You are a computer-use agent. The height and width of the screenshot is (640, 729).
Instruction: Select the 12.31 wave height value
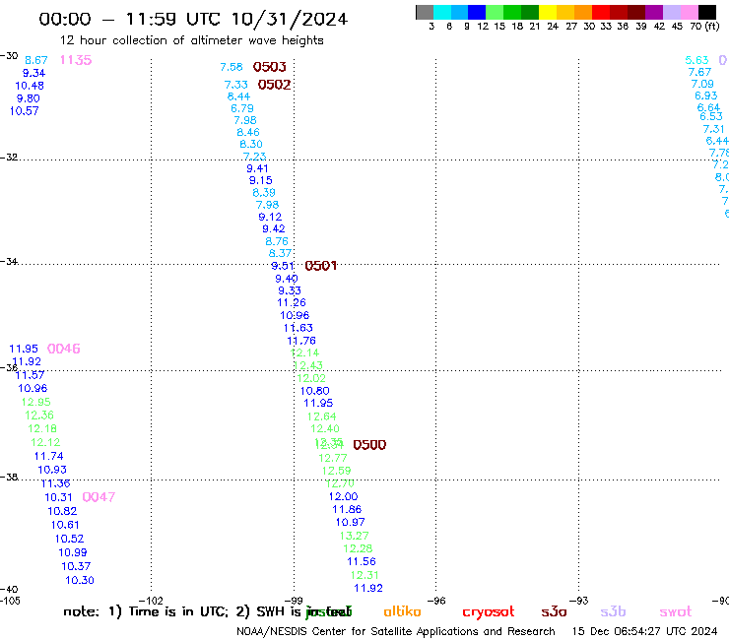(364, 575)
